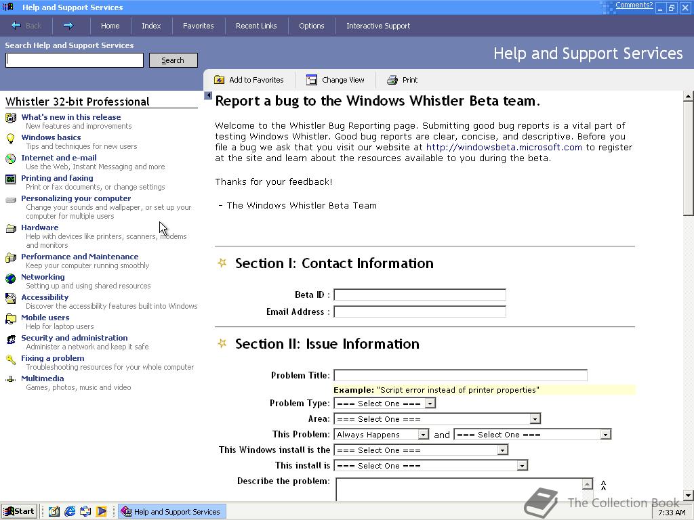The height and width of the screenshot is (520, 694).
Task: Click Section I star bullet icon
Action: 222,263
